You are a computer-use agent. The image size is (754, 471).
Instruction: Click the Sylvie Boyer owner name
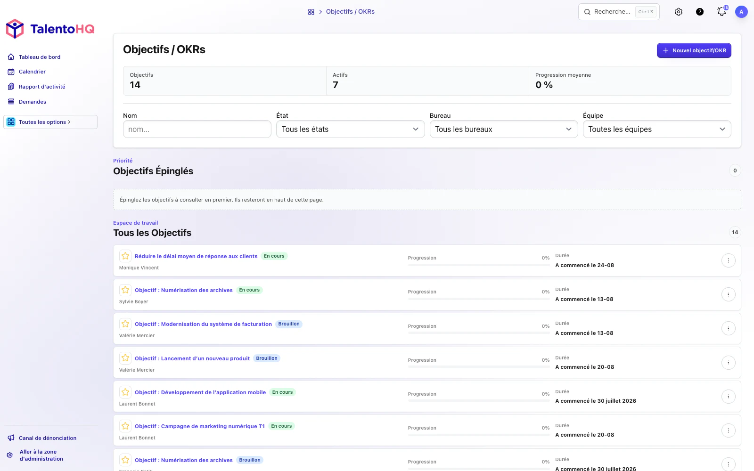[x=134, y=302]
